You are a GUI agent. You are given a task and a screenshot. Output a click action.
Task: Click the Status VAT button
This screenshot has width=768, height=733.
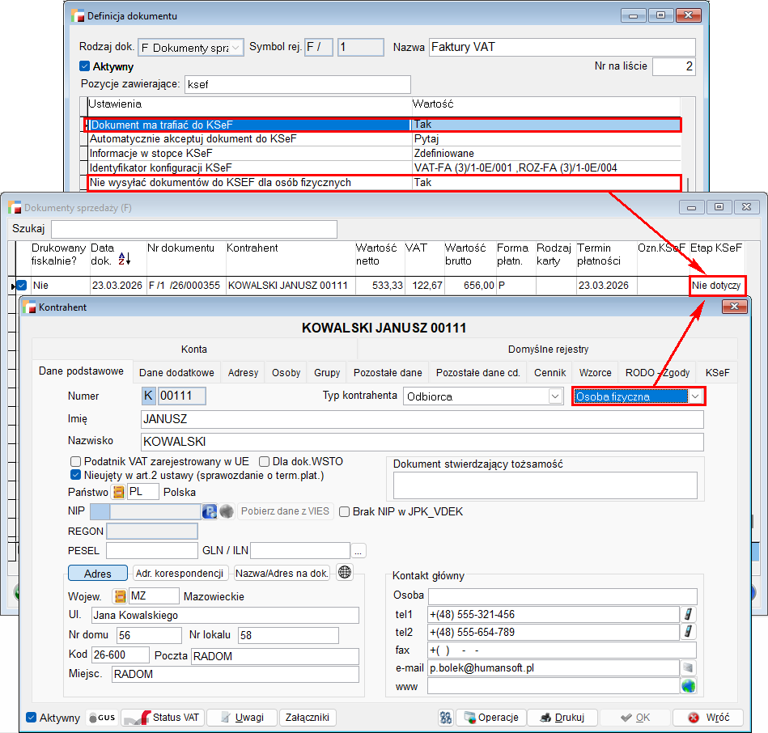point(163,718)
